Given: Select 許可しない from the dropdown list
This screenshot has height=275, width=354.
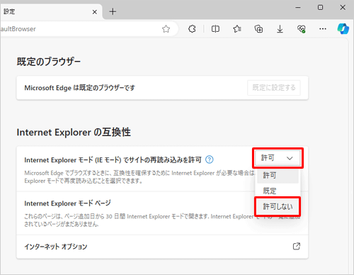Looking at the screenshot, I should coord(278,206).
